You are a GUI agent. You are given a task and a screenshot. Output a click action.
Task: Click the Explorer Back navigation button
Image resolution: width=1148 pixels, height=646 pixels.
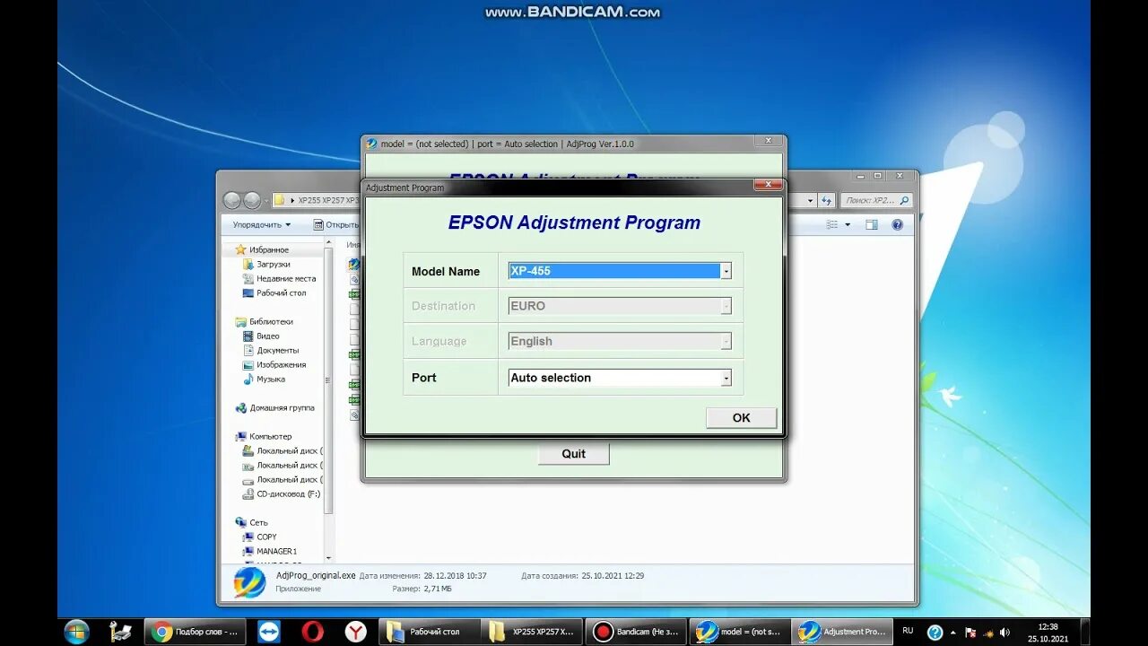click(x=232, y=201)
